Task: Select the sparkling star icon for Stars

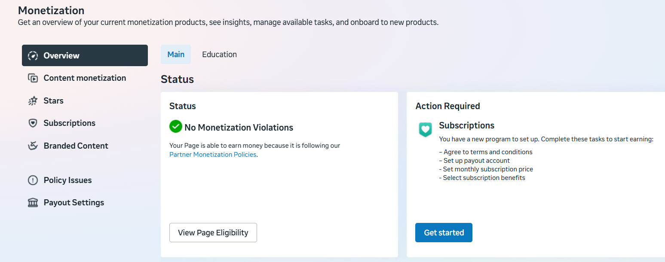Action: [x=33, y=101]
